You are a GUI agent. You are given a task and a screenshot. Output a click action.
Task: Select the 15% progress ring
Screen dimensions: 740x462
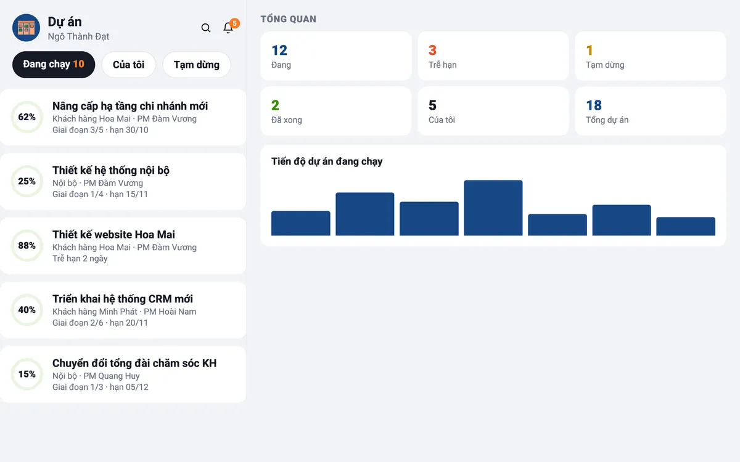click(27, 374)
